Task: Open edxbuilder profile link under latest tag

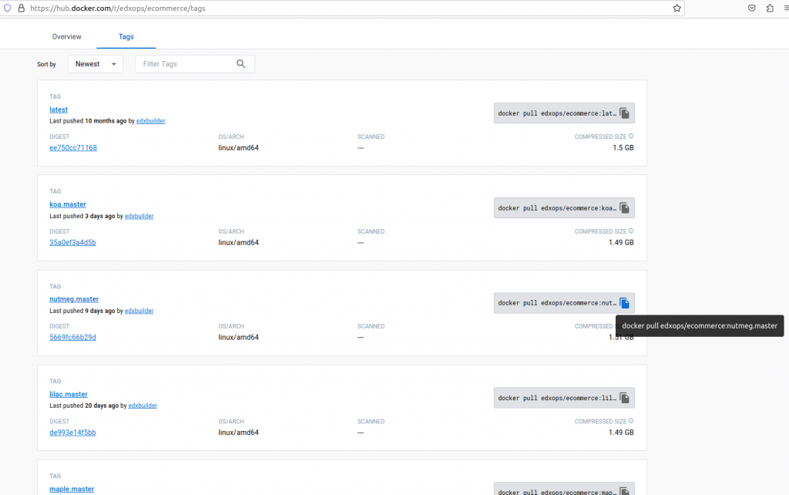Action: (x=150, y=121)
